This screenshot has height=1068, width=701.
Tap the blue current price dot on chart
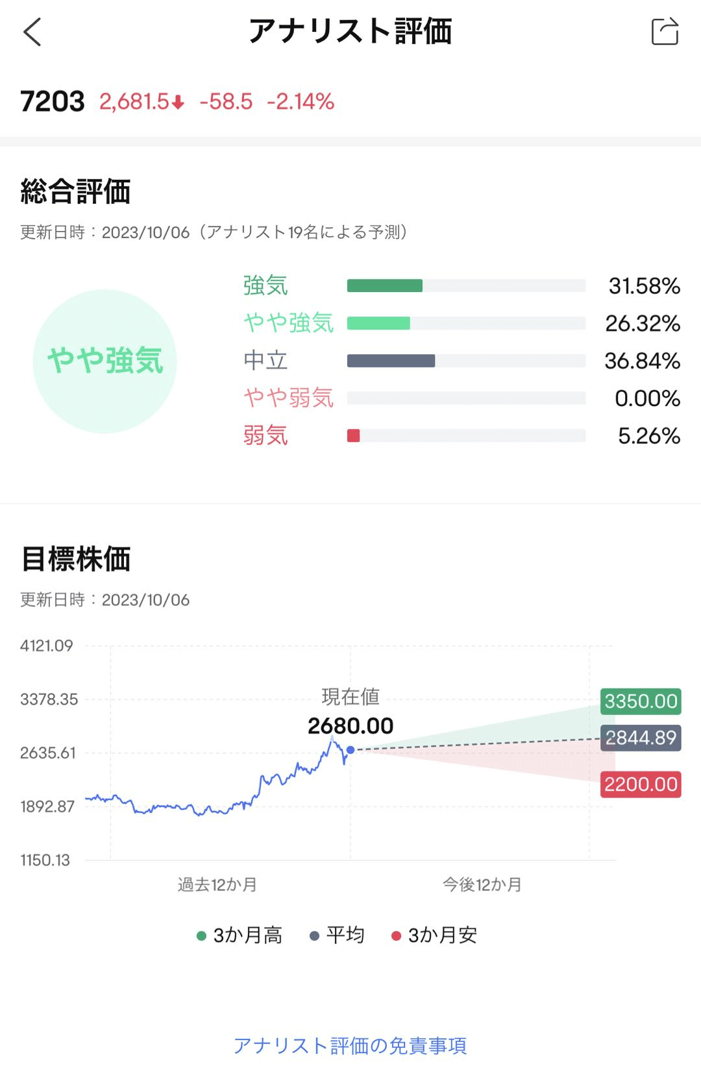click(x=350, y=750)
